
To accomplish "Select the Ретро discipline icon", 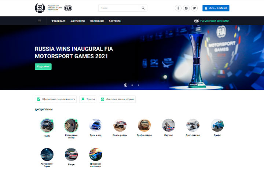I will click(x=71, y=154).
